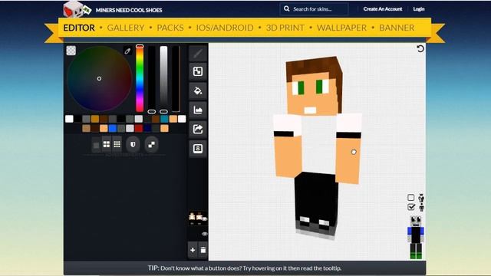Open the WALLPAPER tab

point(341,28)
